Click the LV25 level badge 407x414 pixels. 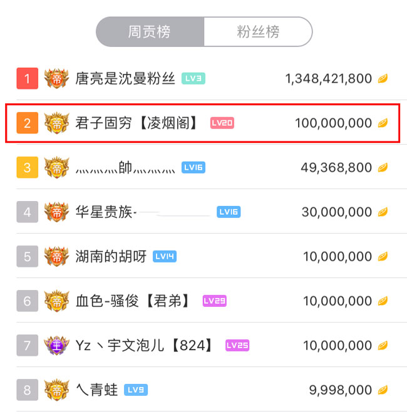pyautogui.click(x=237, y=345)
